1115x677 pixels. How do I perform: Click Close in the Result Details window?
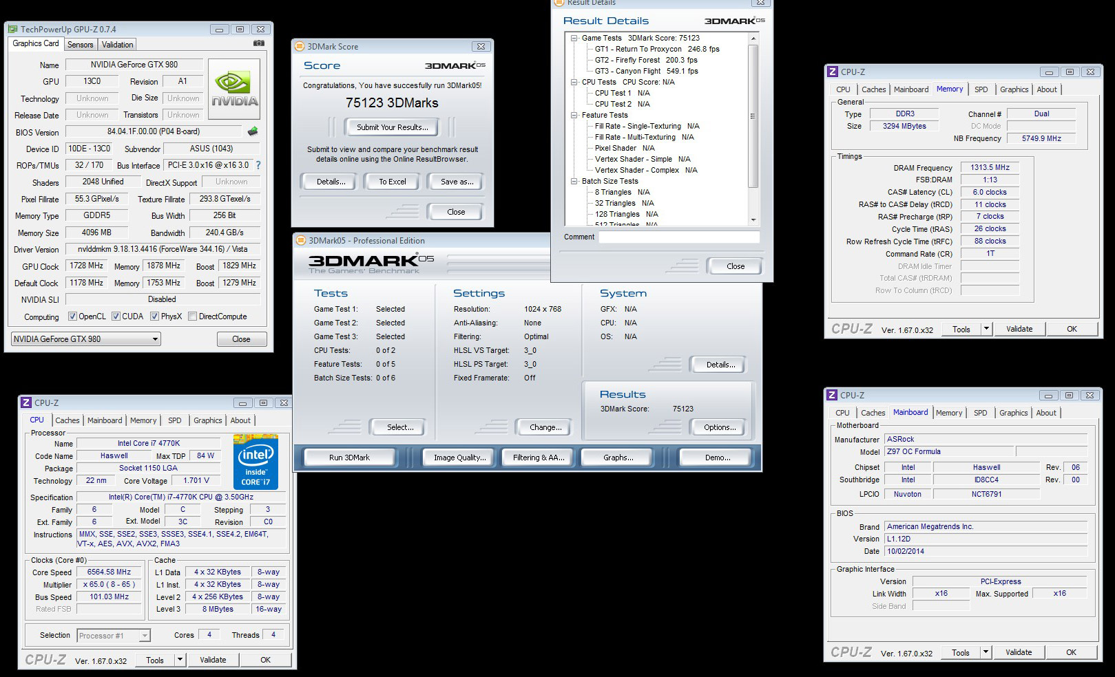[736, 266]
